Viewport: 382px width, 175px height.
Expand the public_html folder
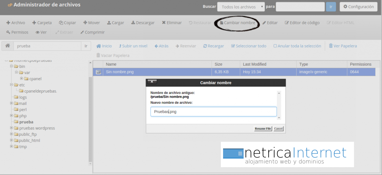12,141
